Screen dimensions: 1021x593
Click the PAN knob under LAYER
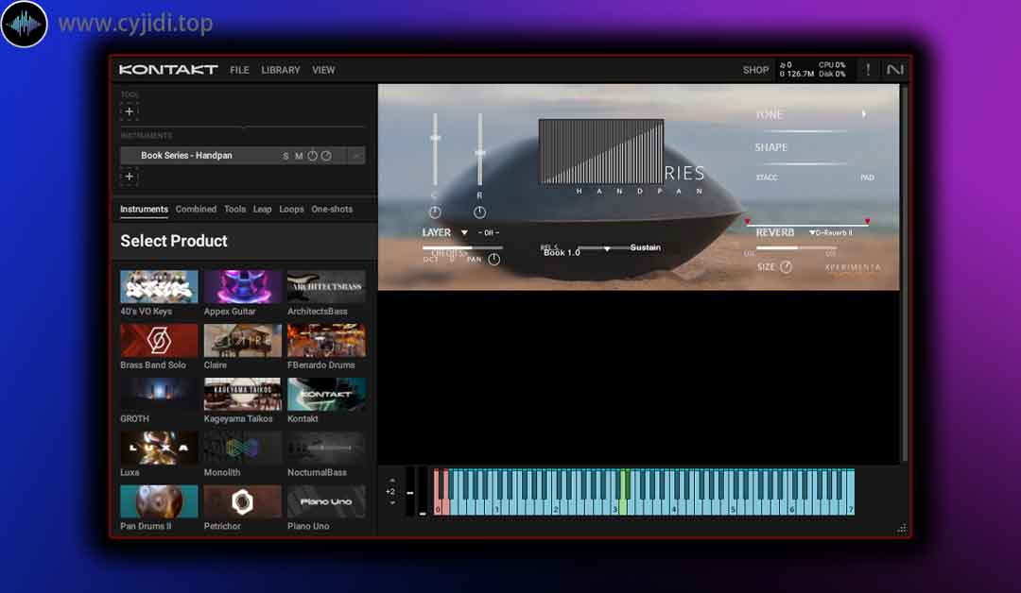coord(494,260)
